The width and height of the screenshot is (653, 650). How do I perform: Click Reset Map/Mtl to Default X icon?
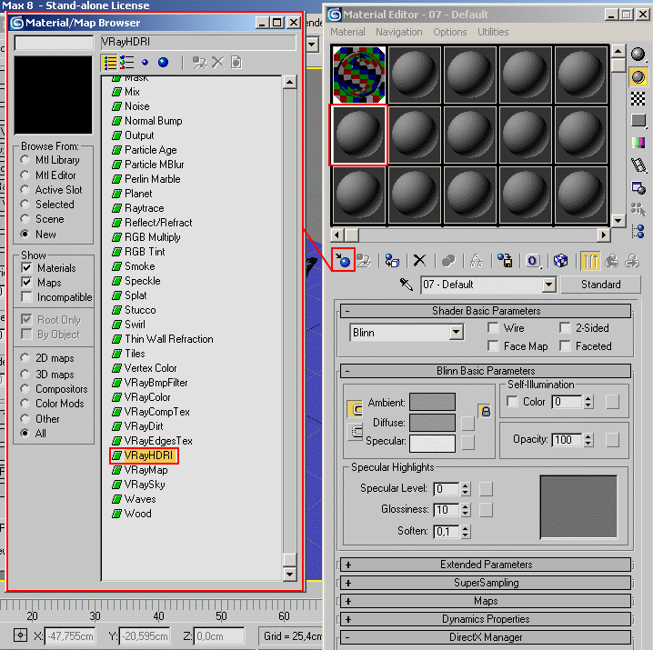pos(419,261)
